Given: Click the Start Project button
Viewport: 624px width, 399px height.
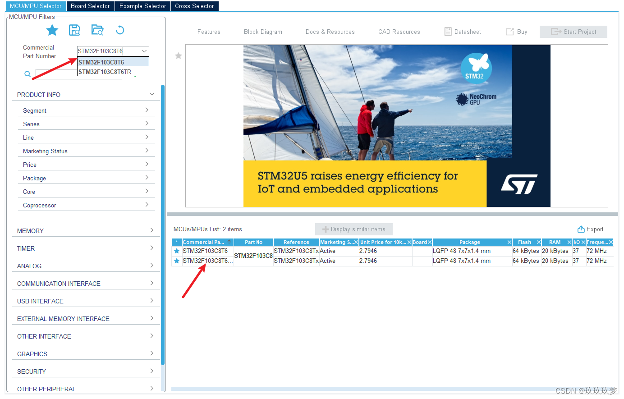Looking at the screenshot, I should pyautogui.click(x=574, y=32).
